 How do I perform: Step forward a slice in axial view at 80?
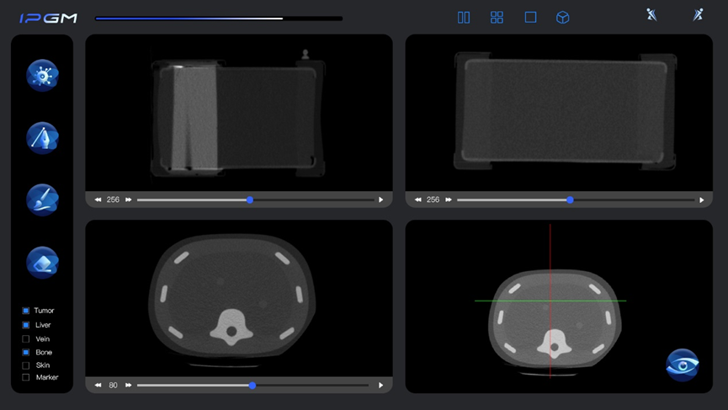coord(129,385)
